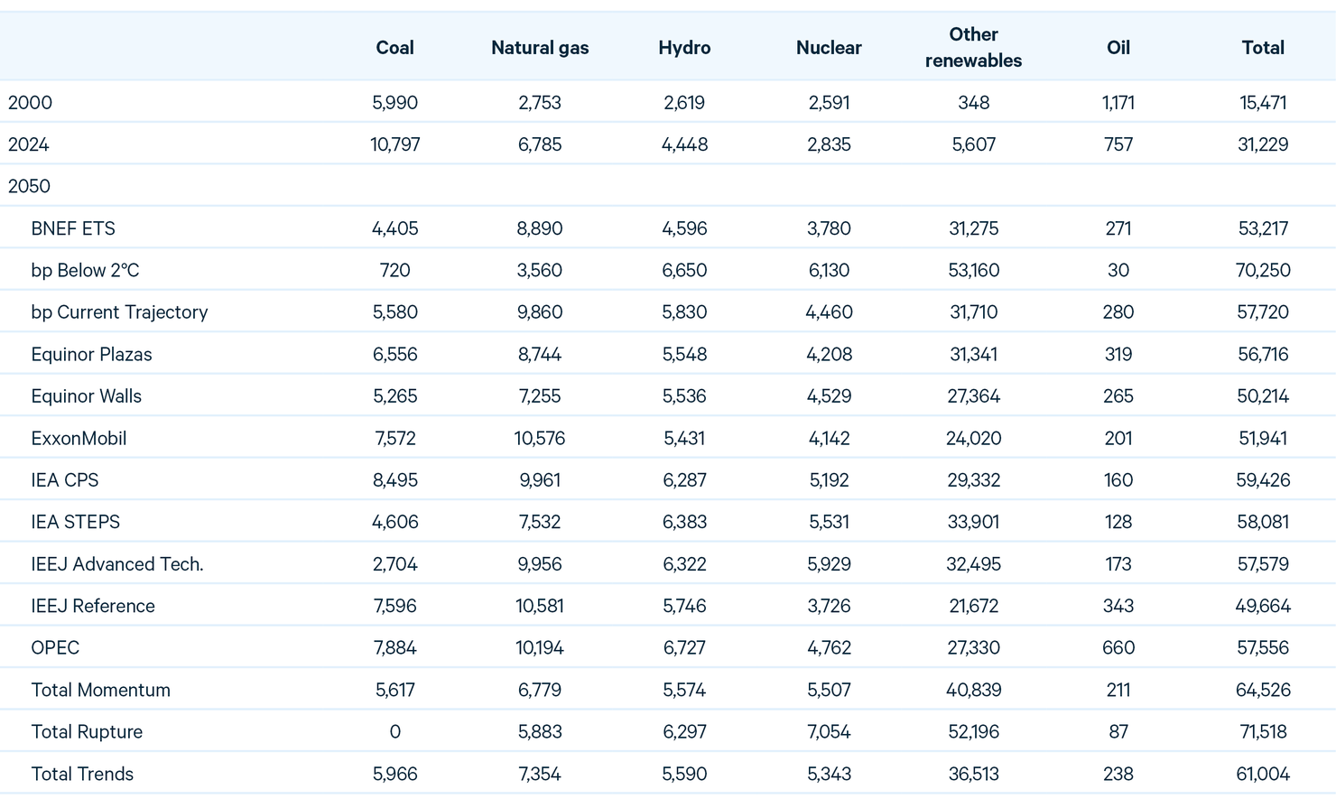The width and height of the screenshot is (1336, 808).
Task: Select the 2050 row label
Action: pyautogui.click(x=30, y=186)
